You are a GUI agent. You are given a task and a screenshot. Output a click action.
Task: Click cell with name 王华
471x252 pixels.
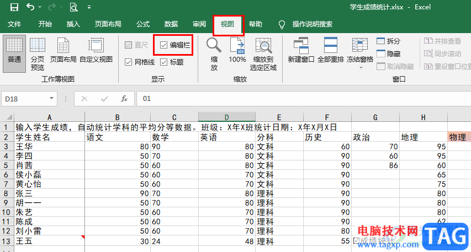point(50,147)
